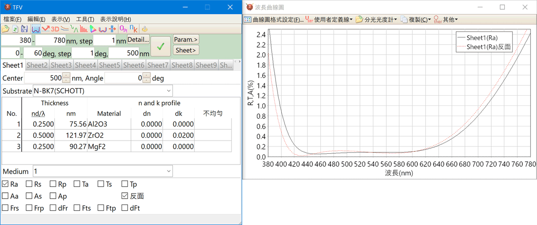Image resolution: width=537 pixels, height=225 pixels.
Task: Open the 工具(T) menu
Action: pos(85,19)
